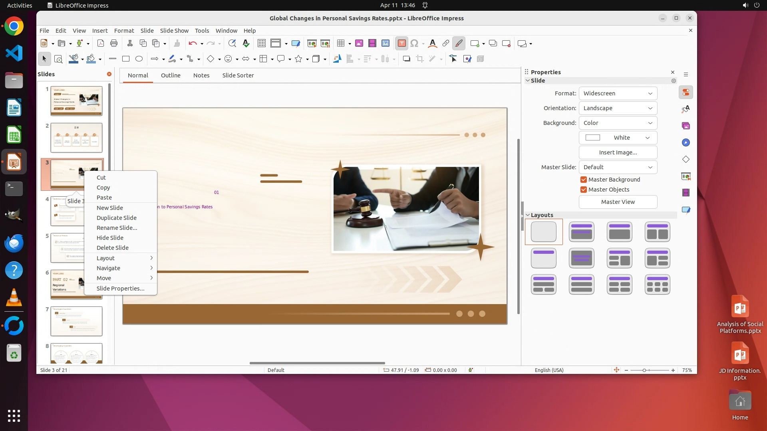Open the Orientation Landscape dropdown

[x=618, y=108]
